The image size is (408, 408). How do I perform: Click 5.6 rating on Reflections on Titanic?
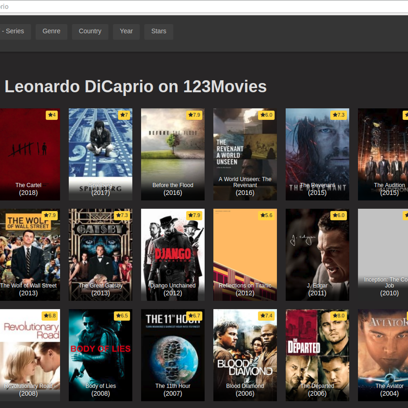266,215
